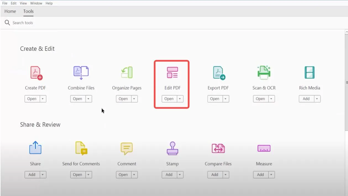Select the Compare Files tool

point(218,149)
